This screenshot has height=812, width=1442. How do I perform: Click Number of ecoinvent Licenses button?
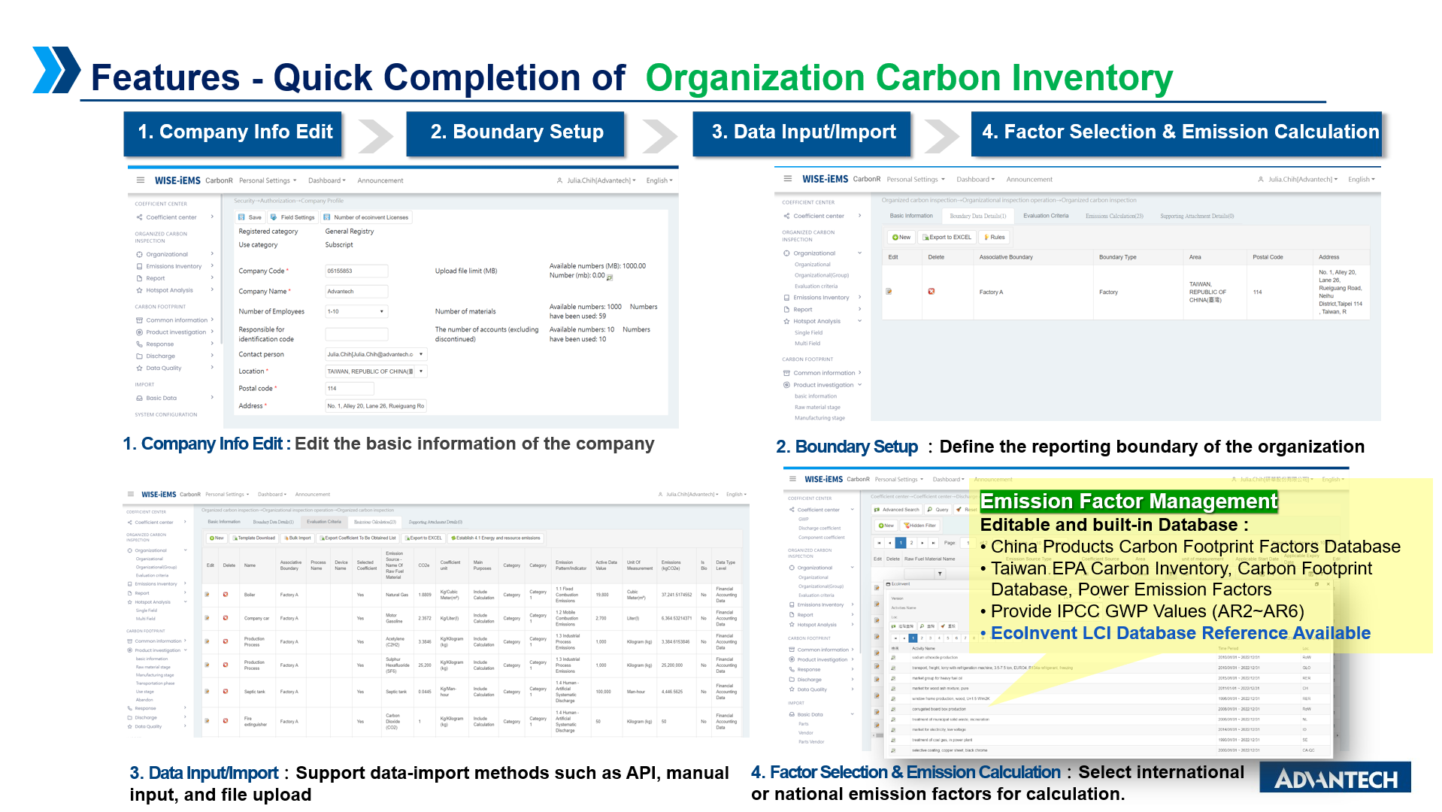[x=366, y=217]
